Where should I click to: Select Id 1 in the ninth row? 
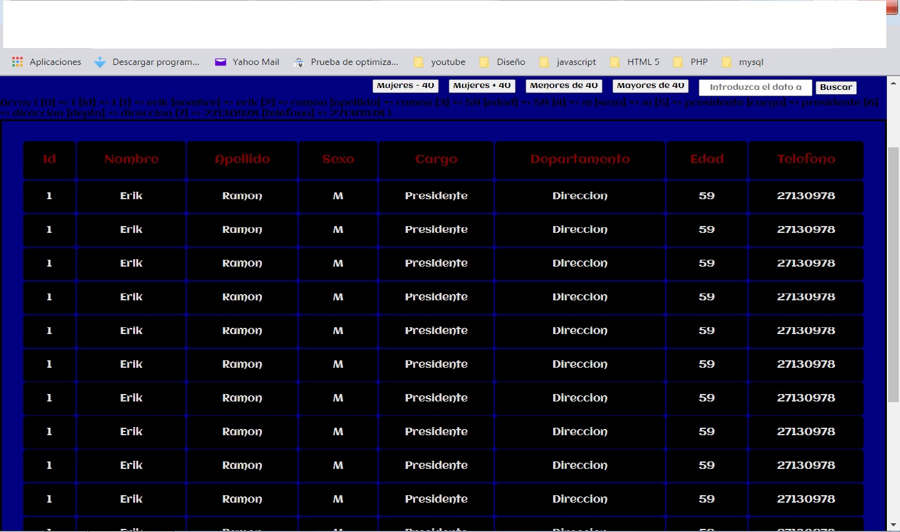pyautogui.click(x=49, y=466)
